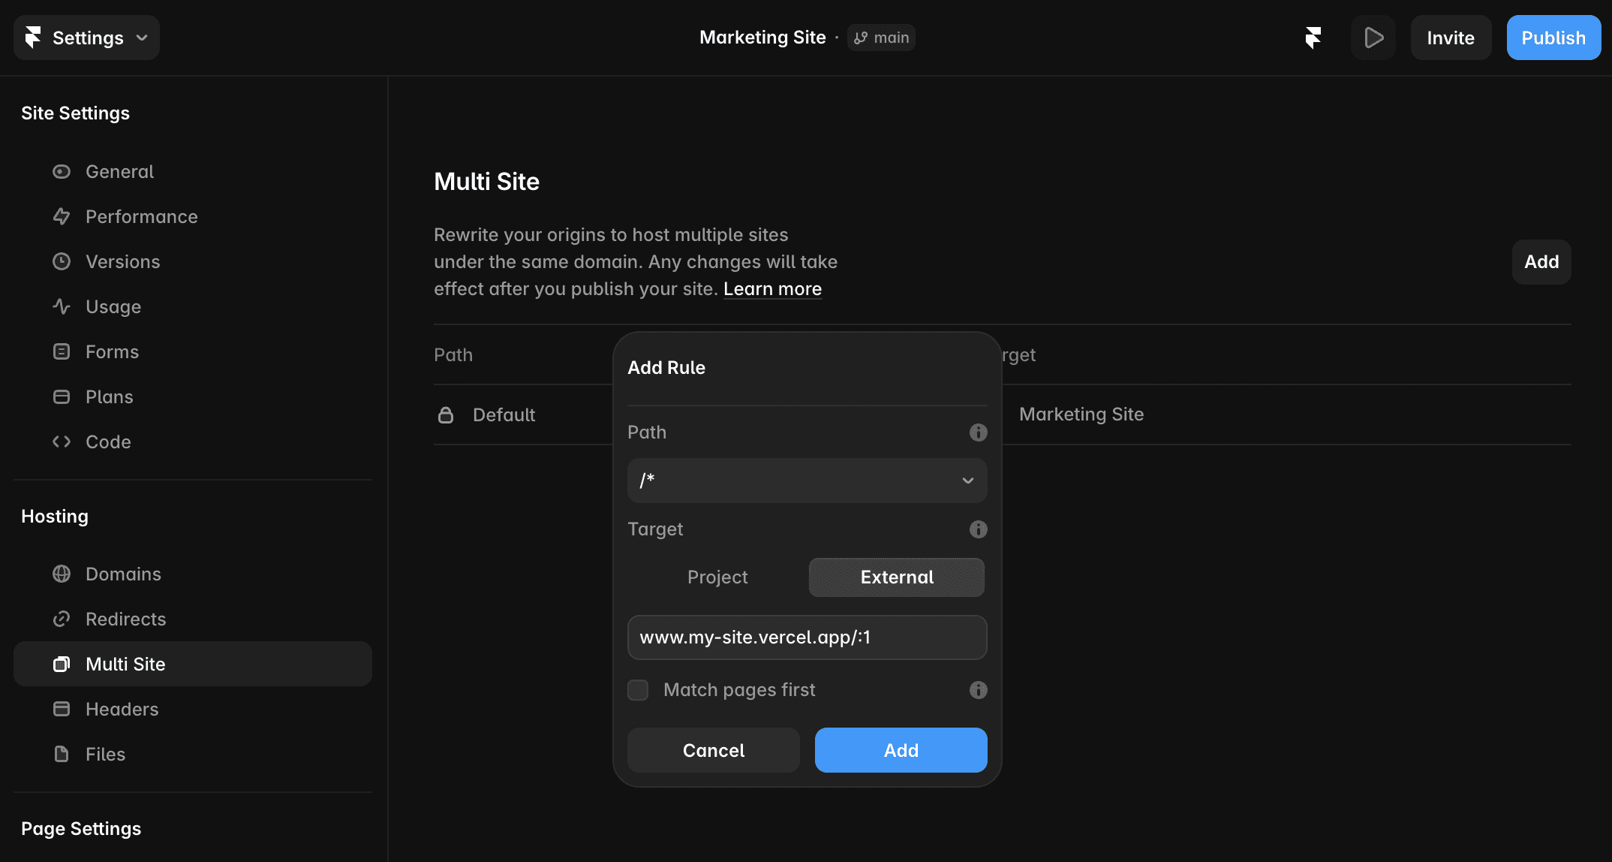Publish the site

click(x=1553, y=38)
